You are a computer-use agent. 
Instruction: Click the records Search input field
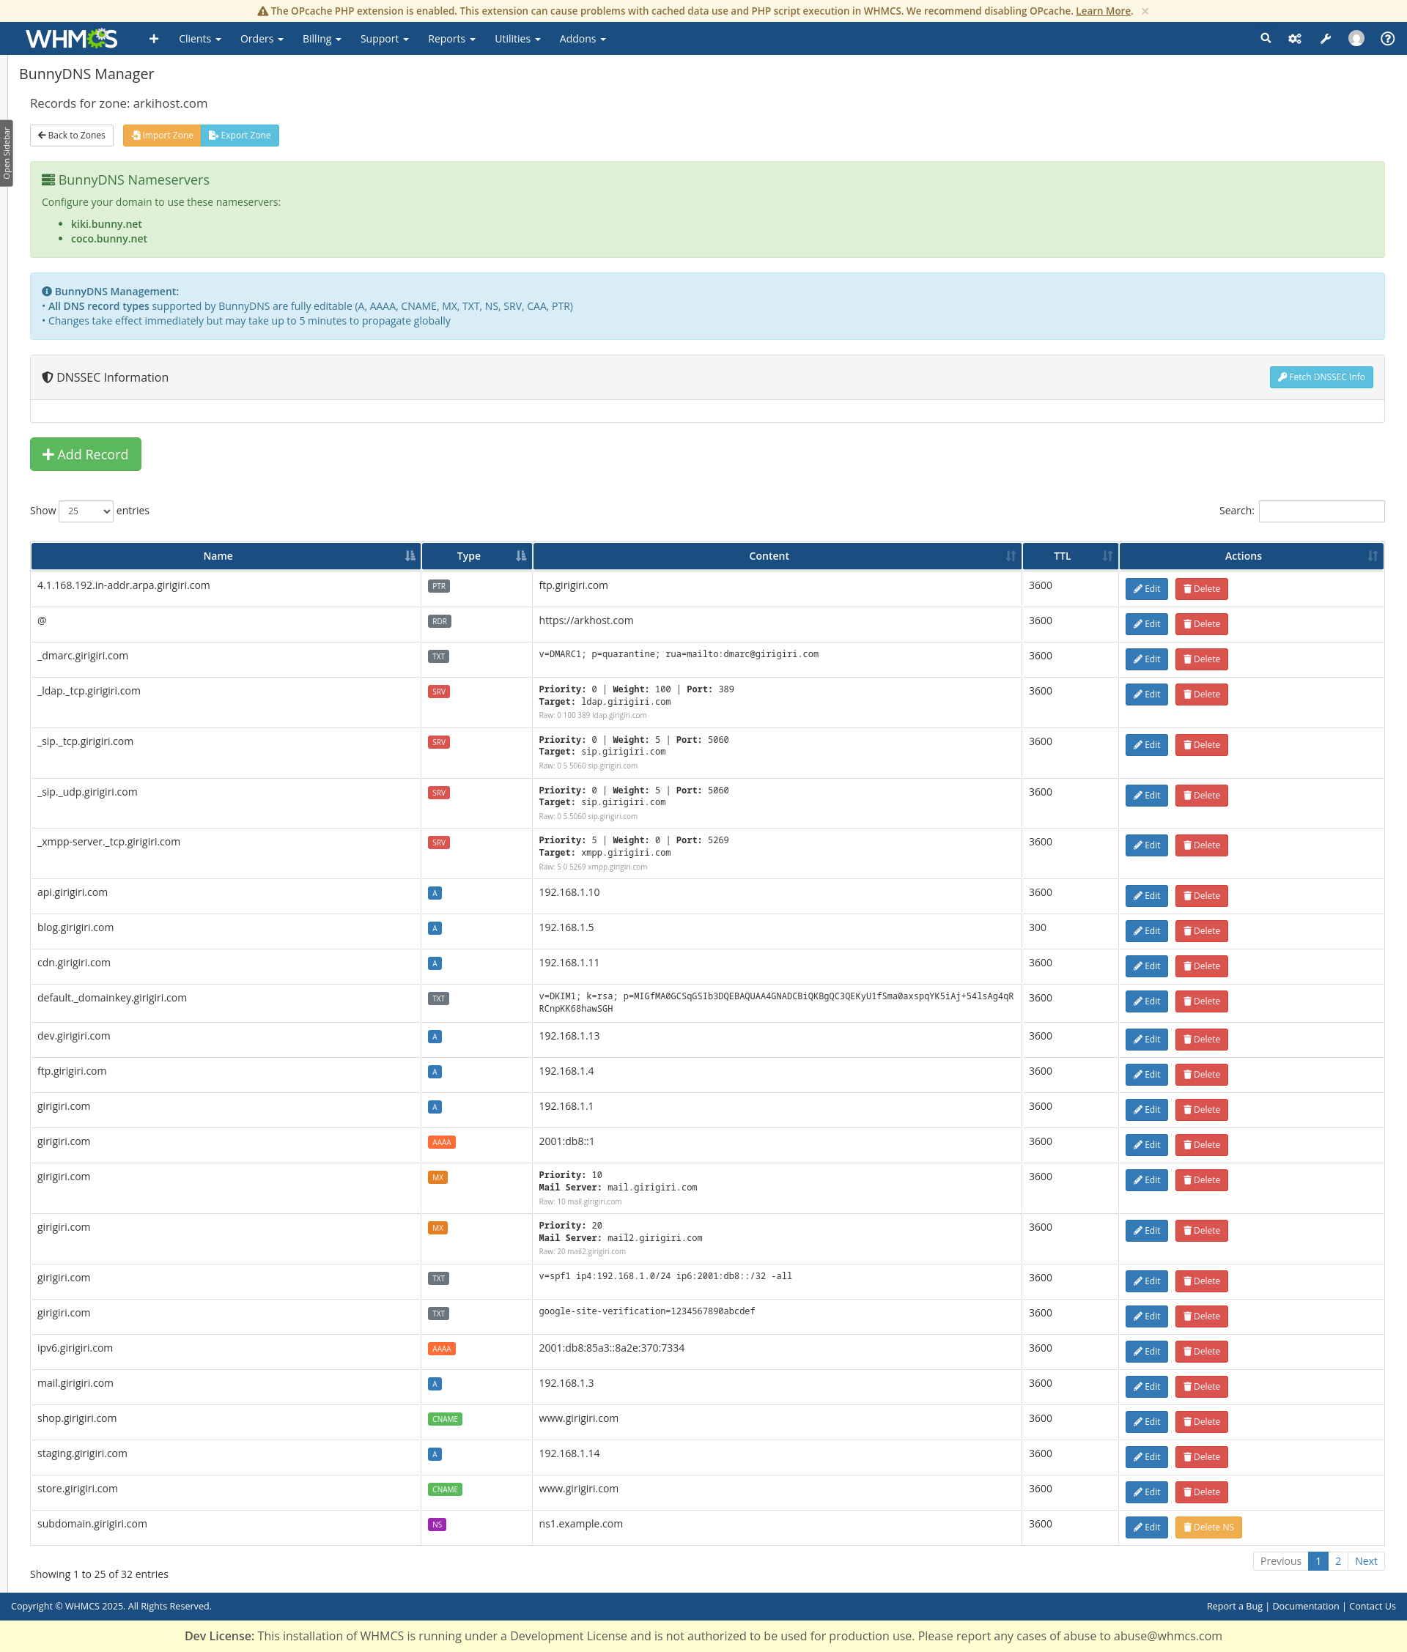coord(1321,511)
